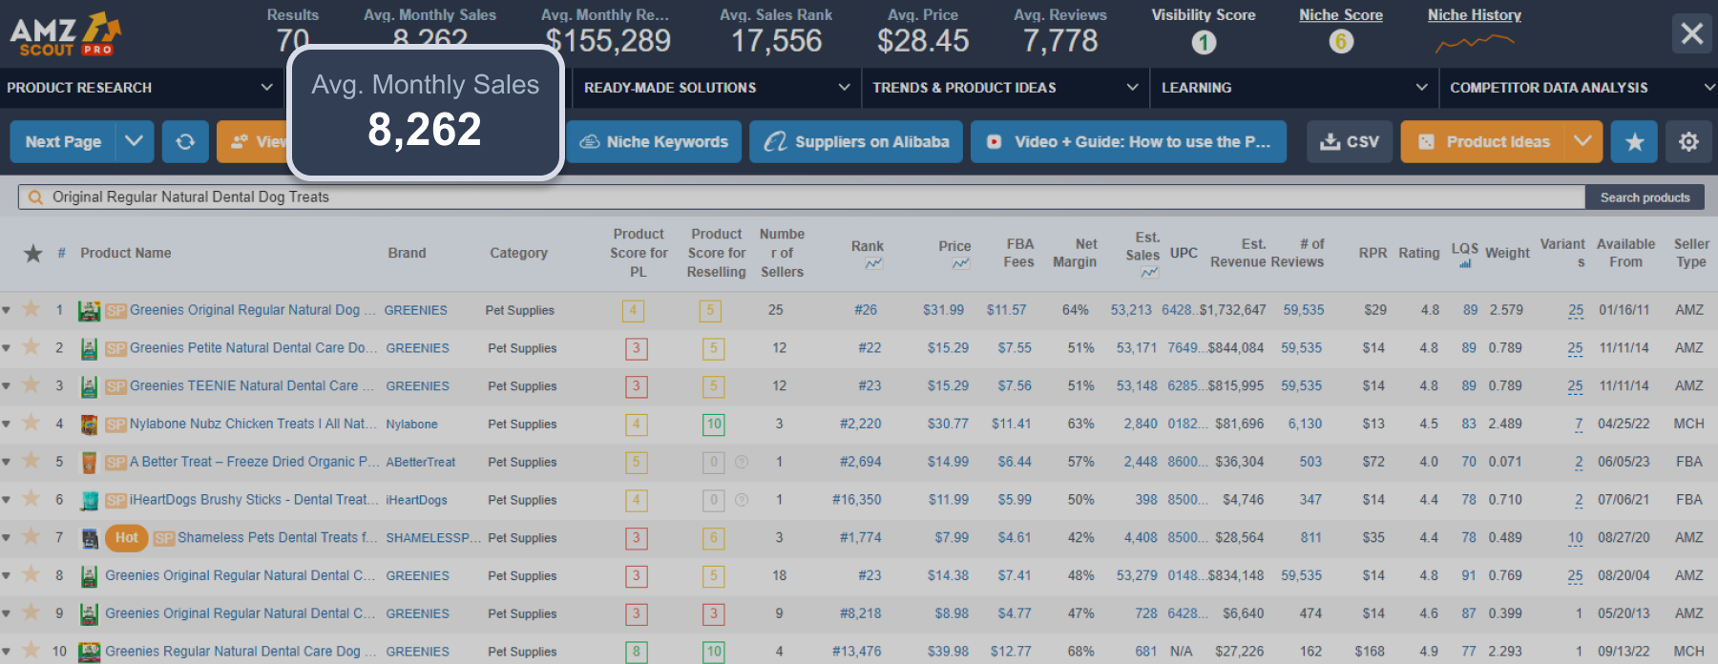Click Product Ideas button

click(1483, 141)
